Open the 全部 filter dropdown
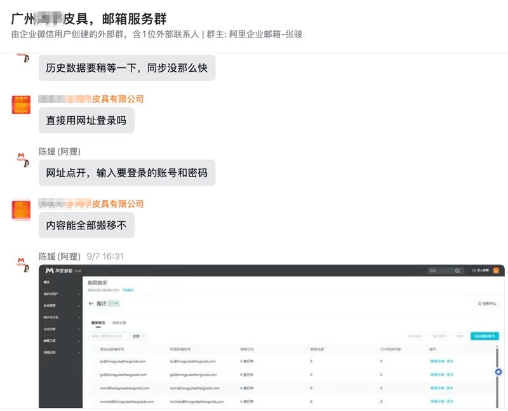508x411 pixels. pos(138,336)
